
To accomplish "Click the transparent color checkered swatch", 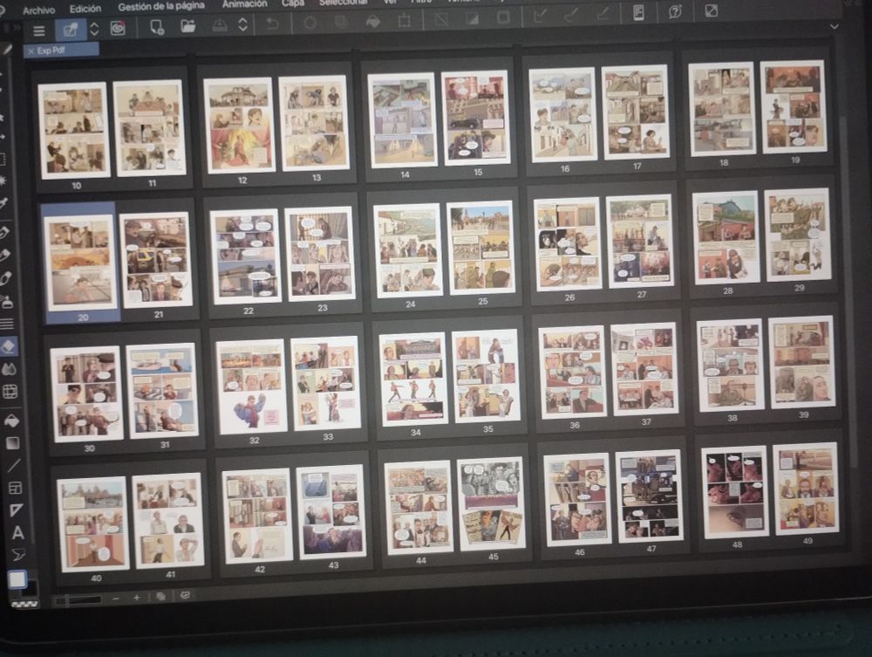I will pos(25,604).
